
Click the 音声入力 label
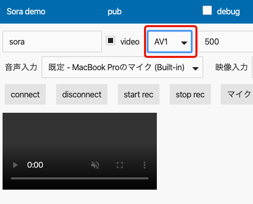click(21, 67)
